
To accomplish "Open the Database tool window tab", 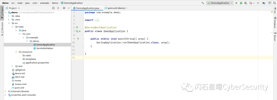I will point(275,23).
